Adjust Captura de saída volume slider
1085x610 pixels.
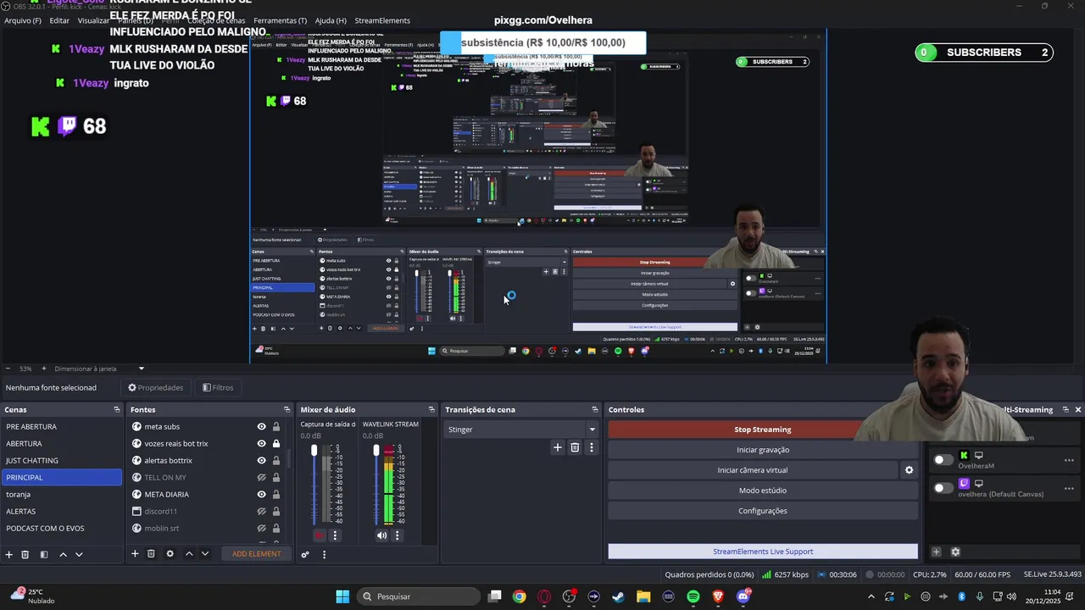pyautogui.click(x=314, y=450)
